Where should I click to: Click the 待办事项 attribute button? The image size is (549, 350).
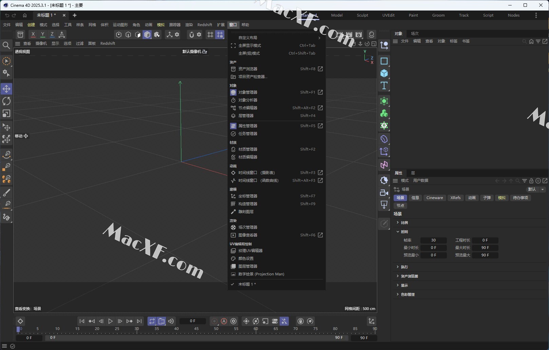[520, 198]
